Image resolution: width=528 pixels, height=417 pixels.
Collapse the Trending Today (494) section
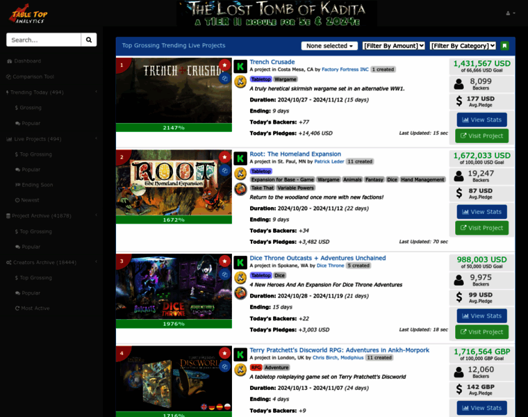[x=51, y=92]
